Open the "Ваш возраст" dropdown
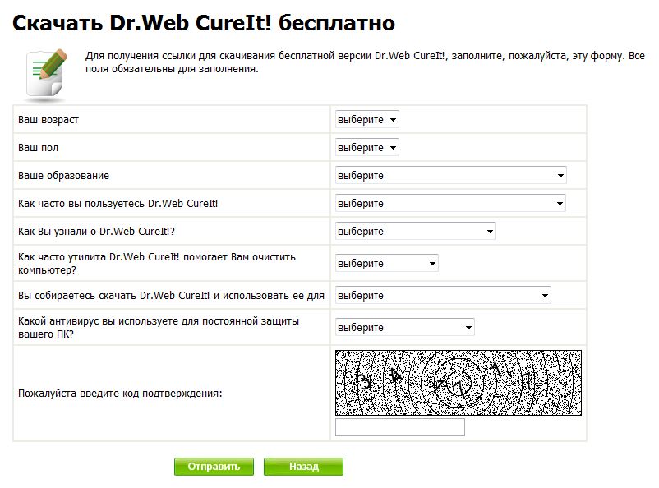This screenshot has width=659, height=488. (366, 120)
